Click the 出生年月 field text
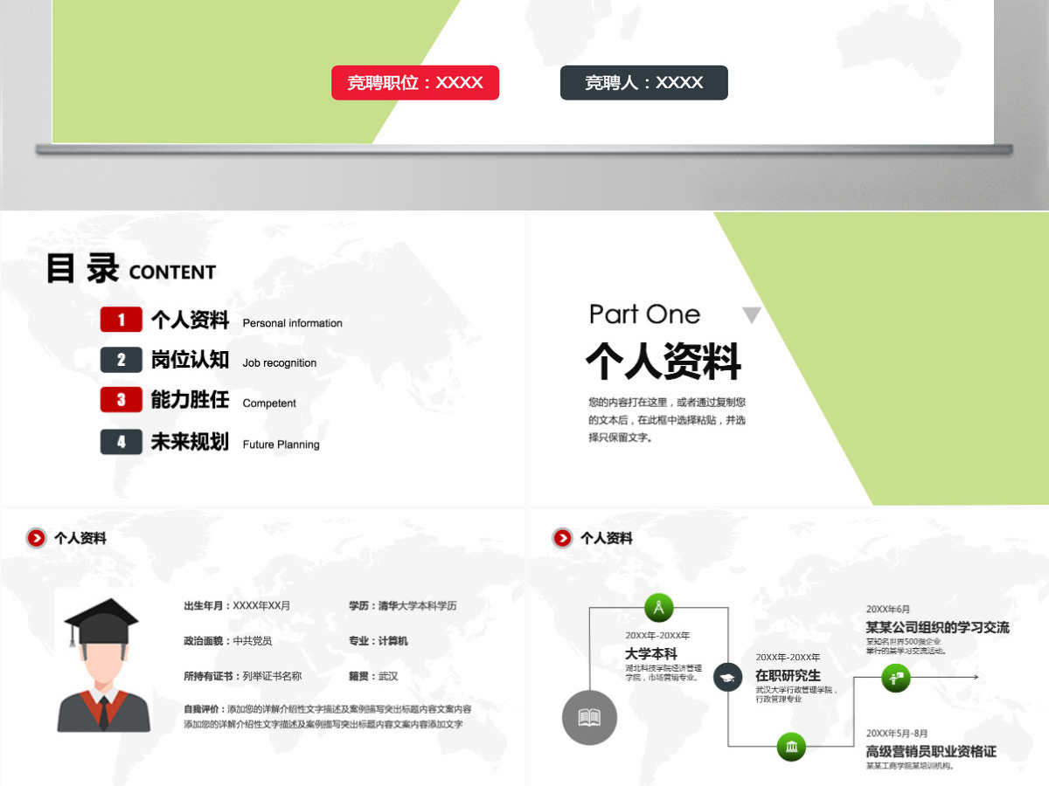This screenshot has width=1049, height=786. tap(237, 605)
